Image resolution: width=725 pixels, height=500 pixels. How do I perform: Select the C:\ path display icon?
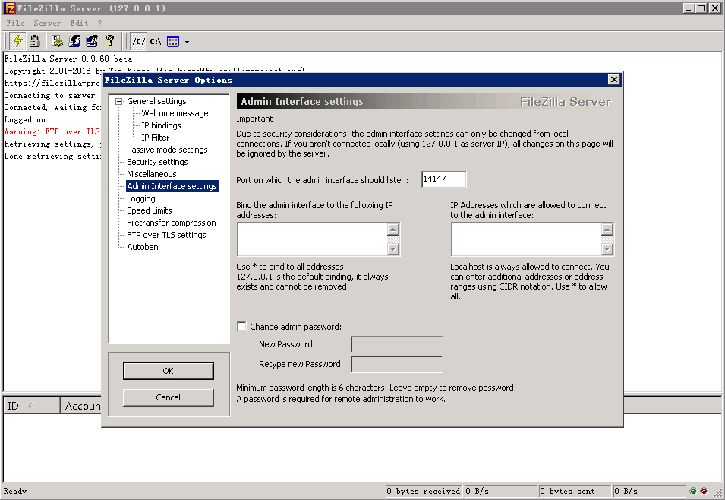click(x=155, y=41)
